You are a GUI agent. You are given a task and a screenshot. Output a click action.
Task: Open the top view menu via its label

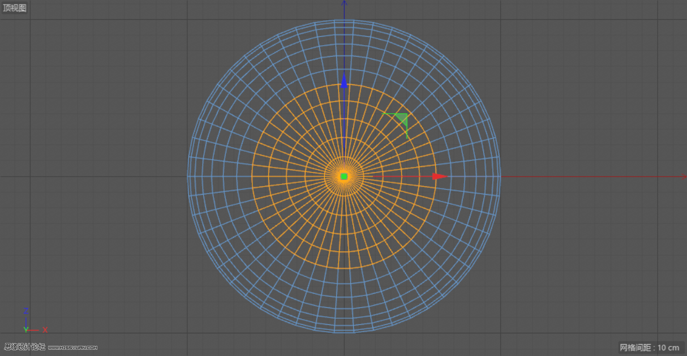coord(14,7)
